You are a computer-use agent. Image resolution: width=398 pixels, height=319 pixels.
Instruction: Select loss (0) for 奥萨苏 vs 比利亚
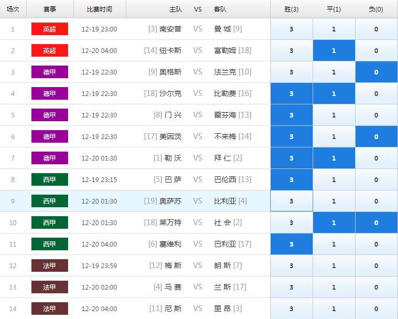point(376,201)
